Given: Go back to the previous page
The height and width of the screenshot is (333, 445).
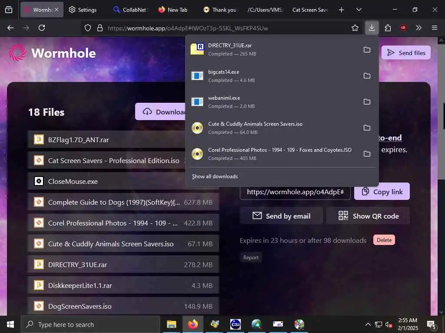Looking at the screenshot, I should click(x=10, y=28).
